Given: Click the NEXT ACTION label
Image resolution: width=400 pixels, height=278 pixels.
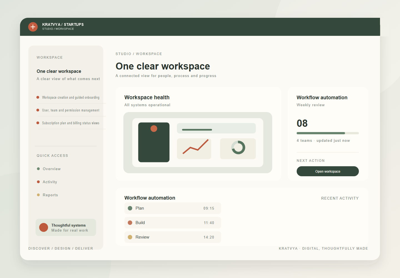Looking at the screenshot, I should 311,161.
